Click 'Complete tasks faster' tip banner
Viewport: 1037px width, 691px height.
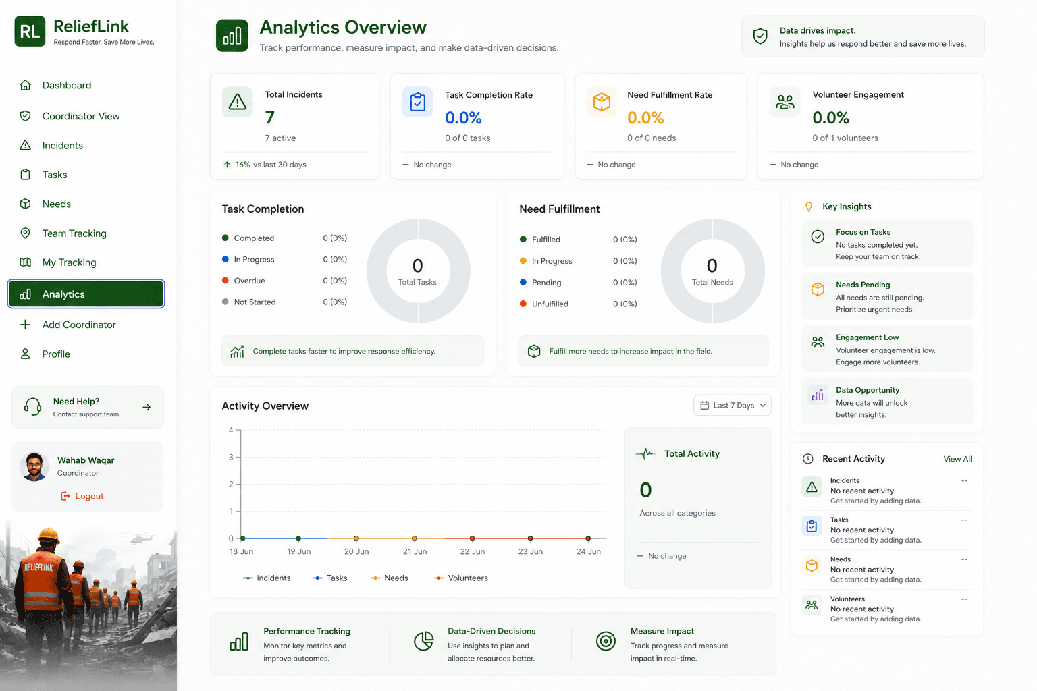click(352, 351)
